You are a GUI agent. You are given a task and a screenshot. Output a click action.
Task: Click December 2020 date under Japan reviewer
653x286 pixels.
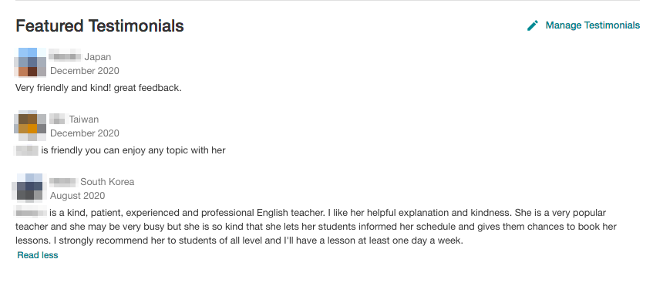click(85, 71)
